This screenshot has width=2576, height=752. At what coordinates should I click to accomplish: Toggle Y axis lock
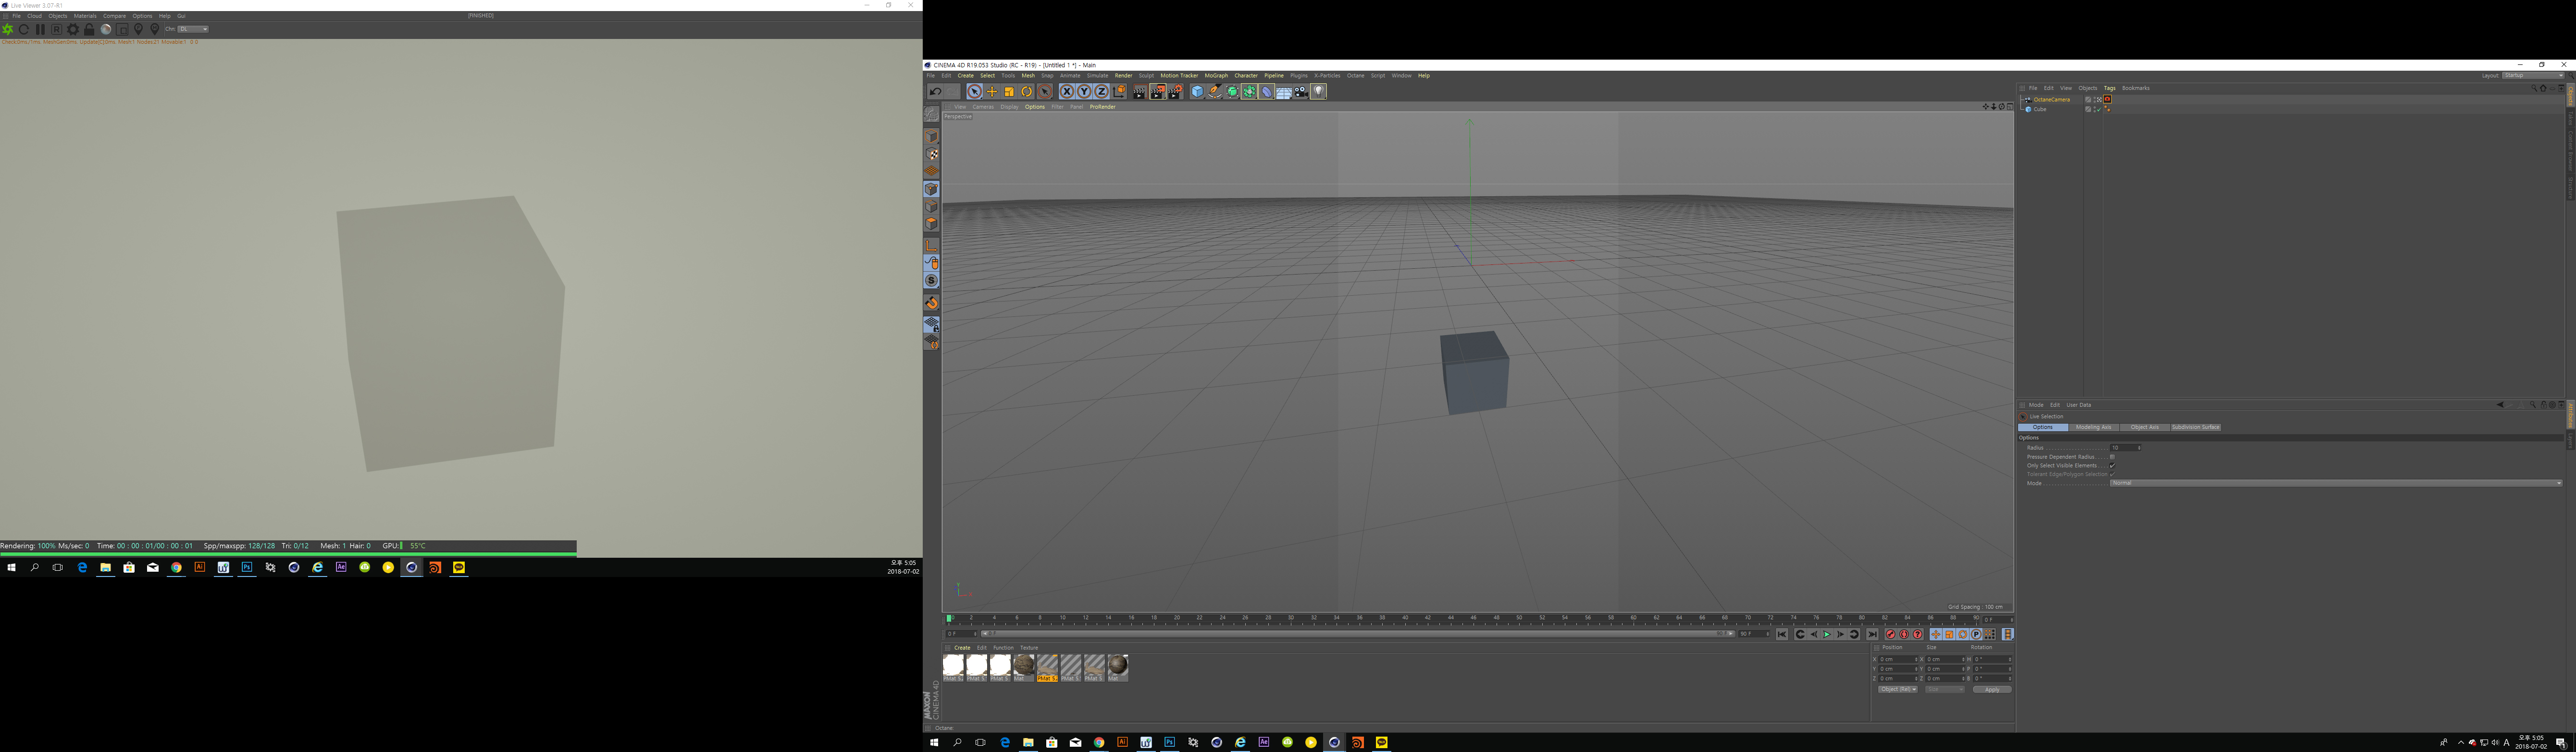pos(1084,92)
